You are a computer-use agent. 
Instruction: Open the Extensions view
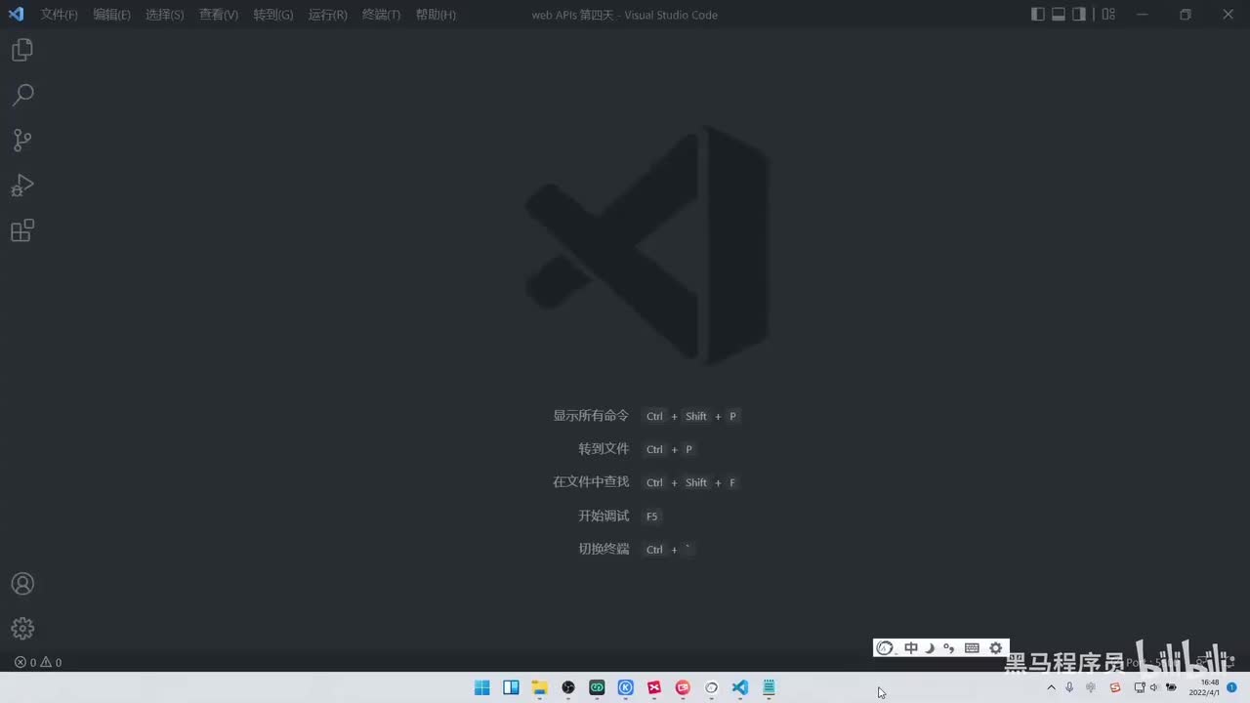pyautogui.click(x=22, y=230)
